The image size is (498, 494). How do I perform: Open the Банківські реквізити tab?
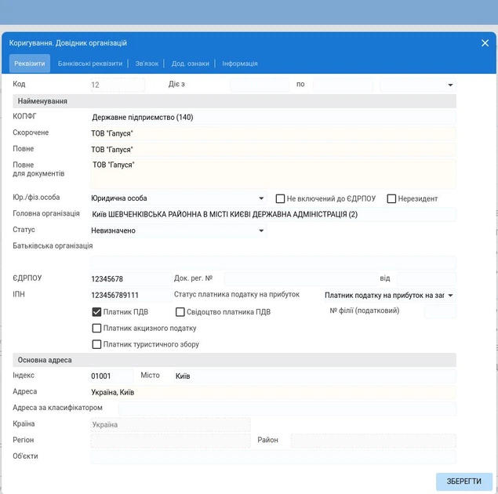[x=90, y=64]
